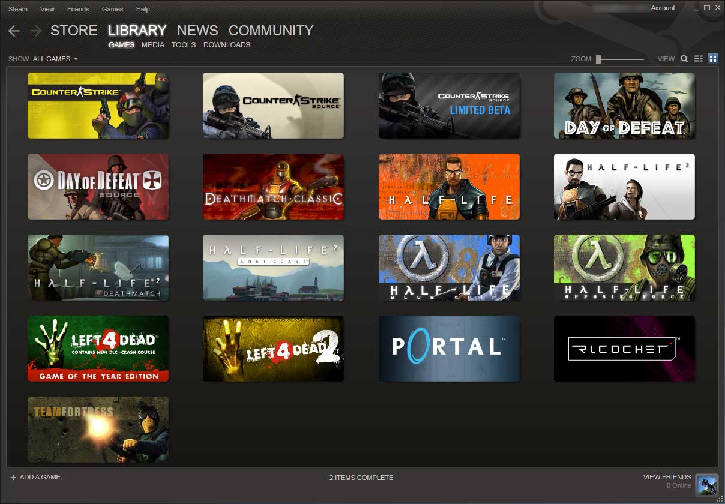
Task: Select the Day of Defeat tile
Action: pyautogui.click(x=624, y=106)
